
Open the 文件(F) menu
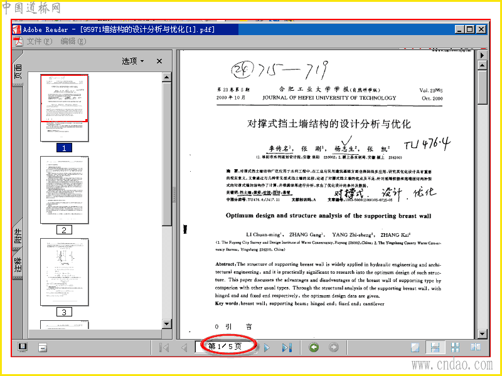coord(39,41)
